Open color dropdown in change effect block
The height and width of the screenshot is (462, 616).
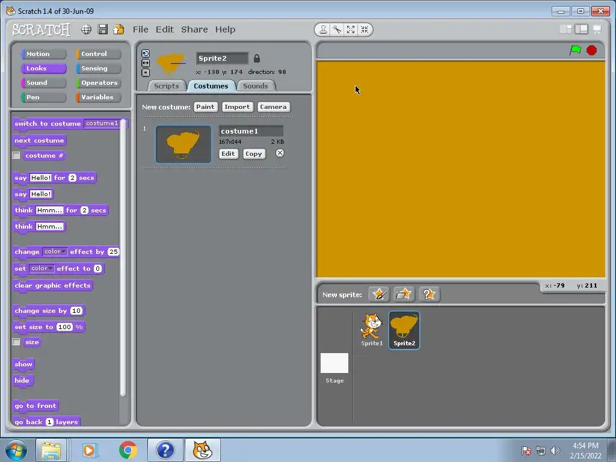click(x=55, y=251)
